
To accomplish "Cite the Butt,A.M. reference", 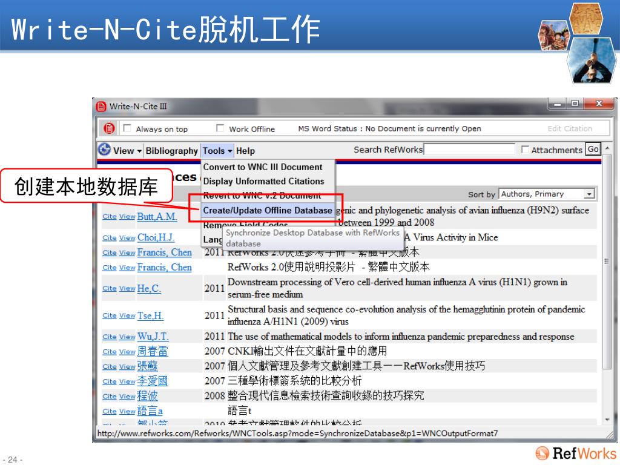I will [110, 216].
